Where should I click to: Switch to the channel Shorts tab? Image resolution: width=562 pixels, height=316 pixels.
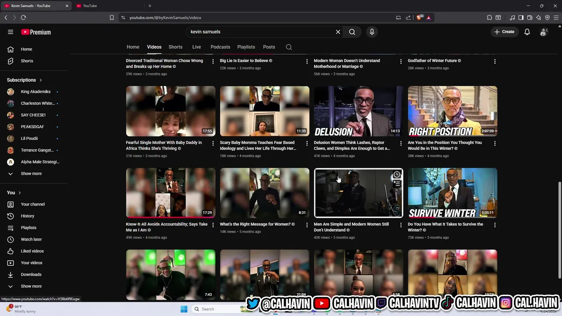(x=176, y=47)
